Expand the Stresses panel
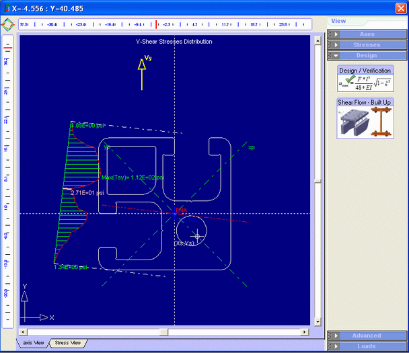Image resolution: width=409 pixels, height=353 pixels. coord(367,45)
